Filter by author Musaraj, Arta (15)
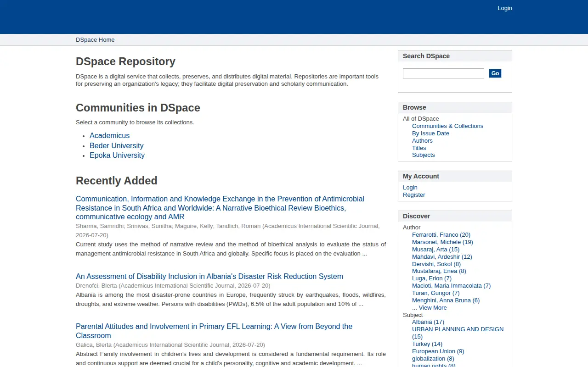Screen dimensions: 588x367 pos(435,250)
